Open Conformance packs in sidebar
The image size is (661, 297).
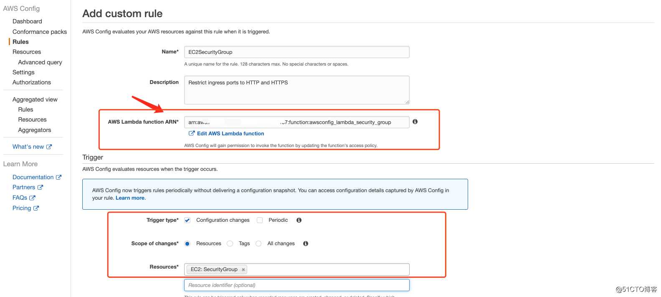[x=40, y=32]
